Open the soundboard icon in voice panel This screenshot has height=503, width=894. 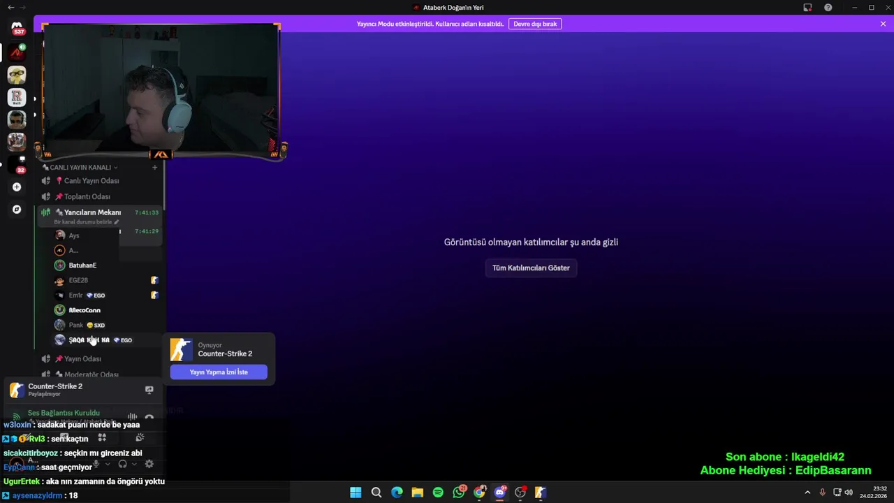[140, 438]
